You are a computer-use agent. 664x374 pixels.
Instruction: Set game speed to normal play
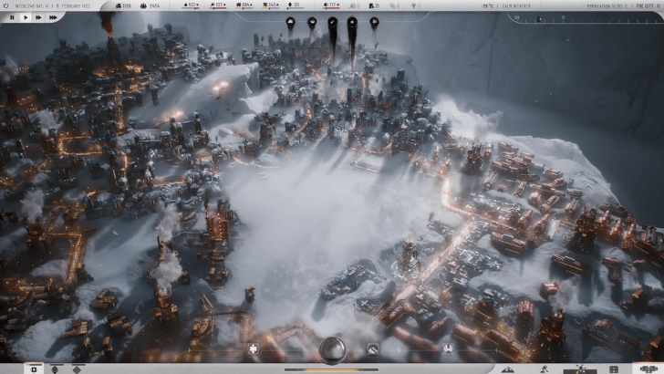tap(26, 17)
